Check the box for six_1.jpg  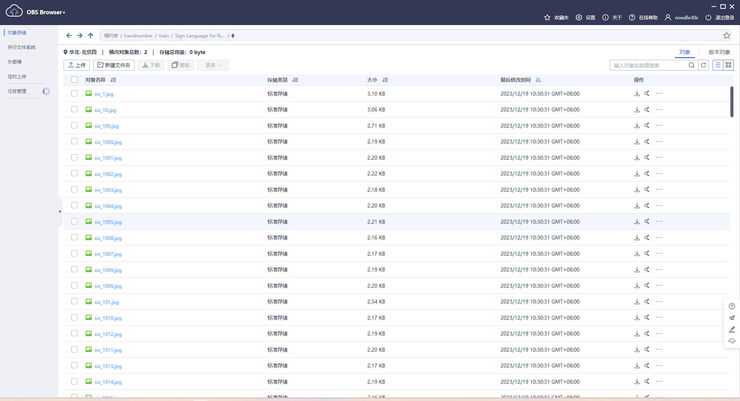74,93
